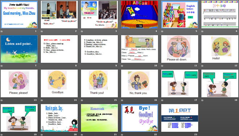Click the animation star icon under slide 21
239x136 pixels.
pos(82,135)
